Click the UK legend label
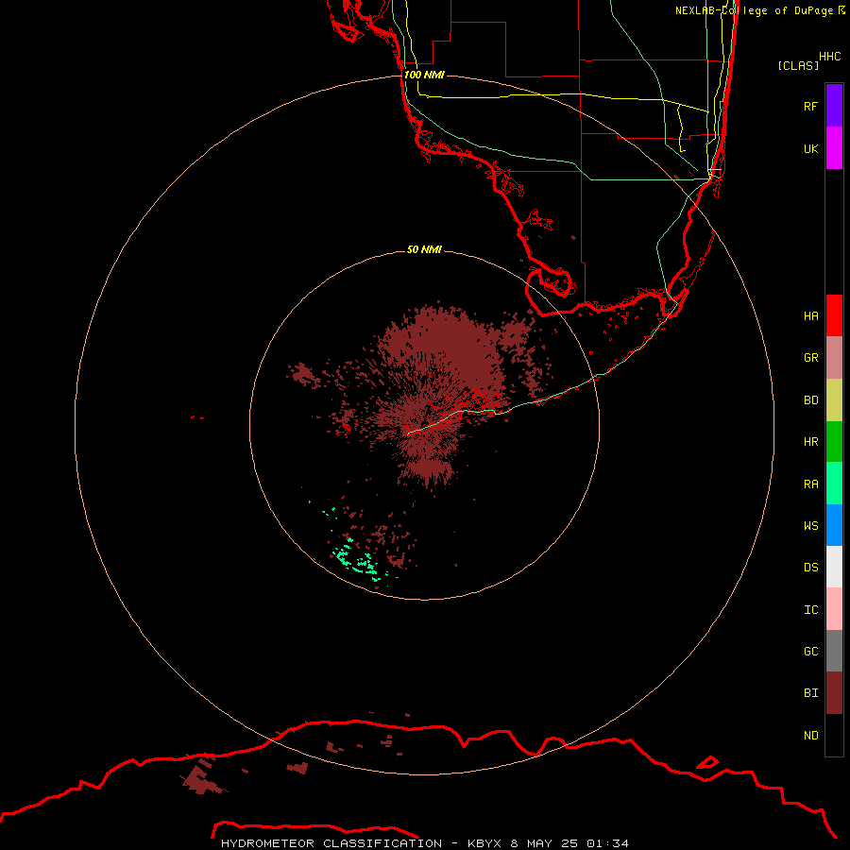Viewport: 850px width, 850px height. [x=810, y=148]
